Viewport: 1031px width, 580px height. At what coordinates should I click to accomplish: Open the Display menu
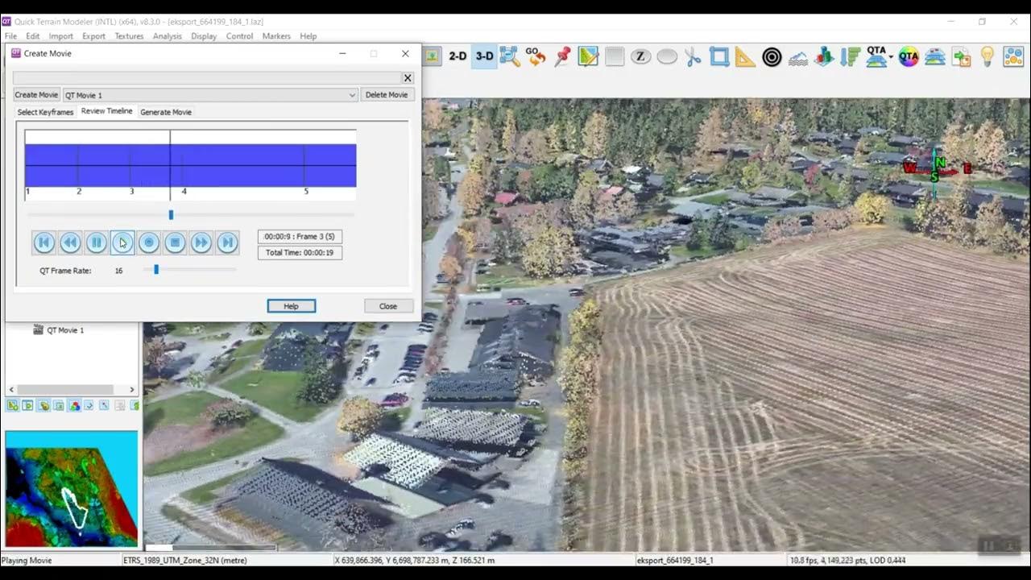coord(204,36)
